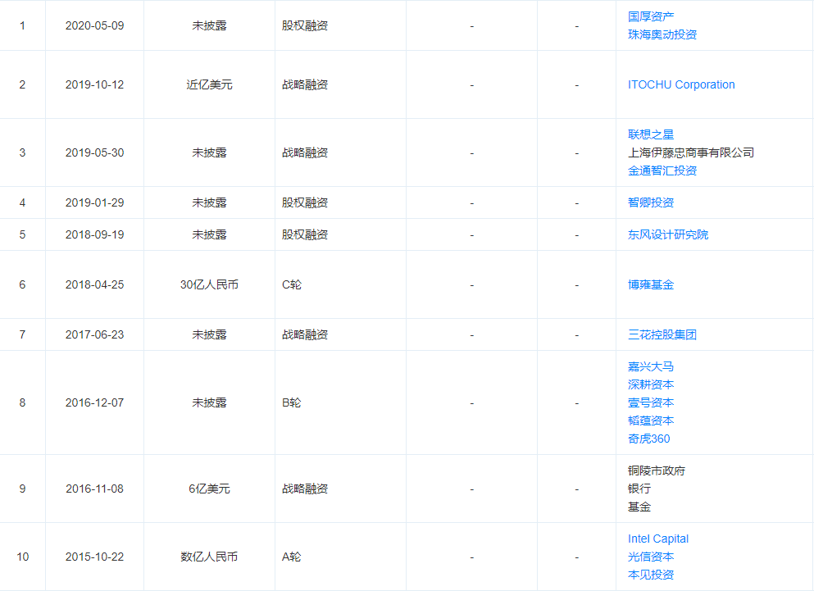Click date cell 2015-10-22
Image resolution: width=814 pixels, height=591 pixels.
[x=94, y=557]
